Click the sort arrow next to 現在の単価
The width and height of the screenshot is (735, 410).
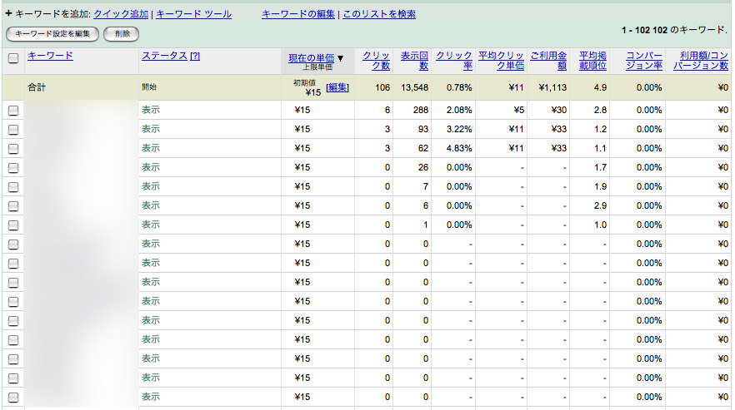pyautogui.click(x=340, y=58)
